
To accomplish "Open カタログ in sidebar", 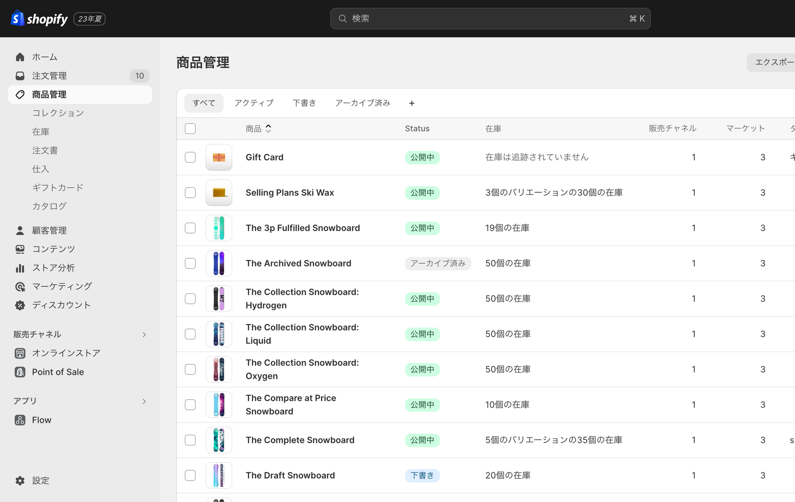I will 49,207.
